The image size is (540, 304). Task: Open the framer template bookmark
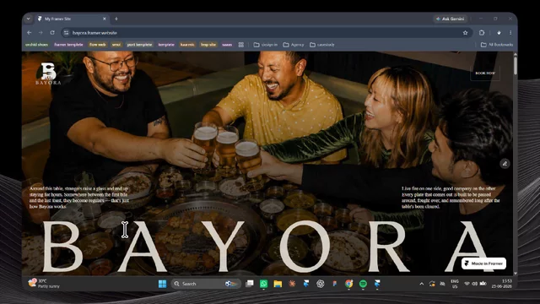tap(68, 45)
